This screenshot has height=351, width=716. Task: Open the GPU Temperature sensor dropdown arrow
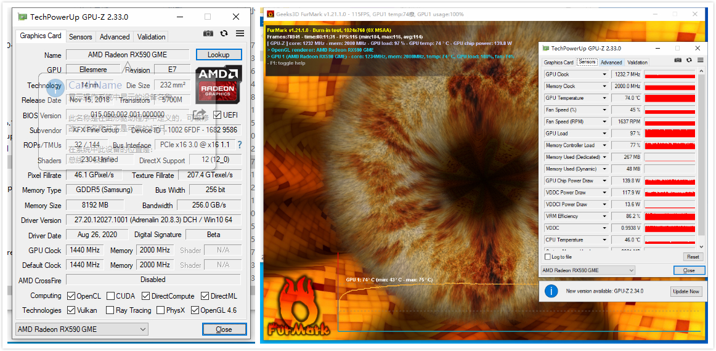click(x=604, y=98)
